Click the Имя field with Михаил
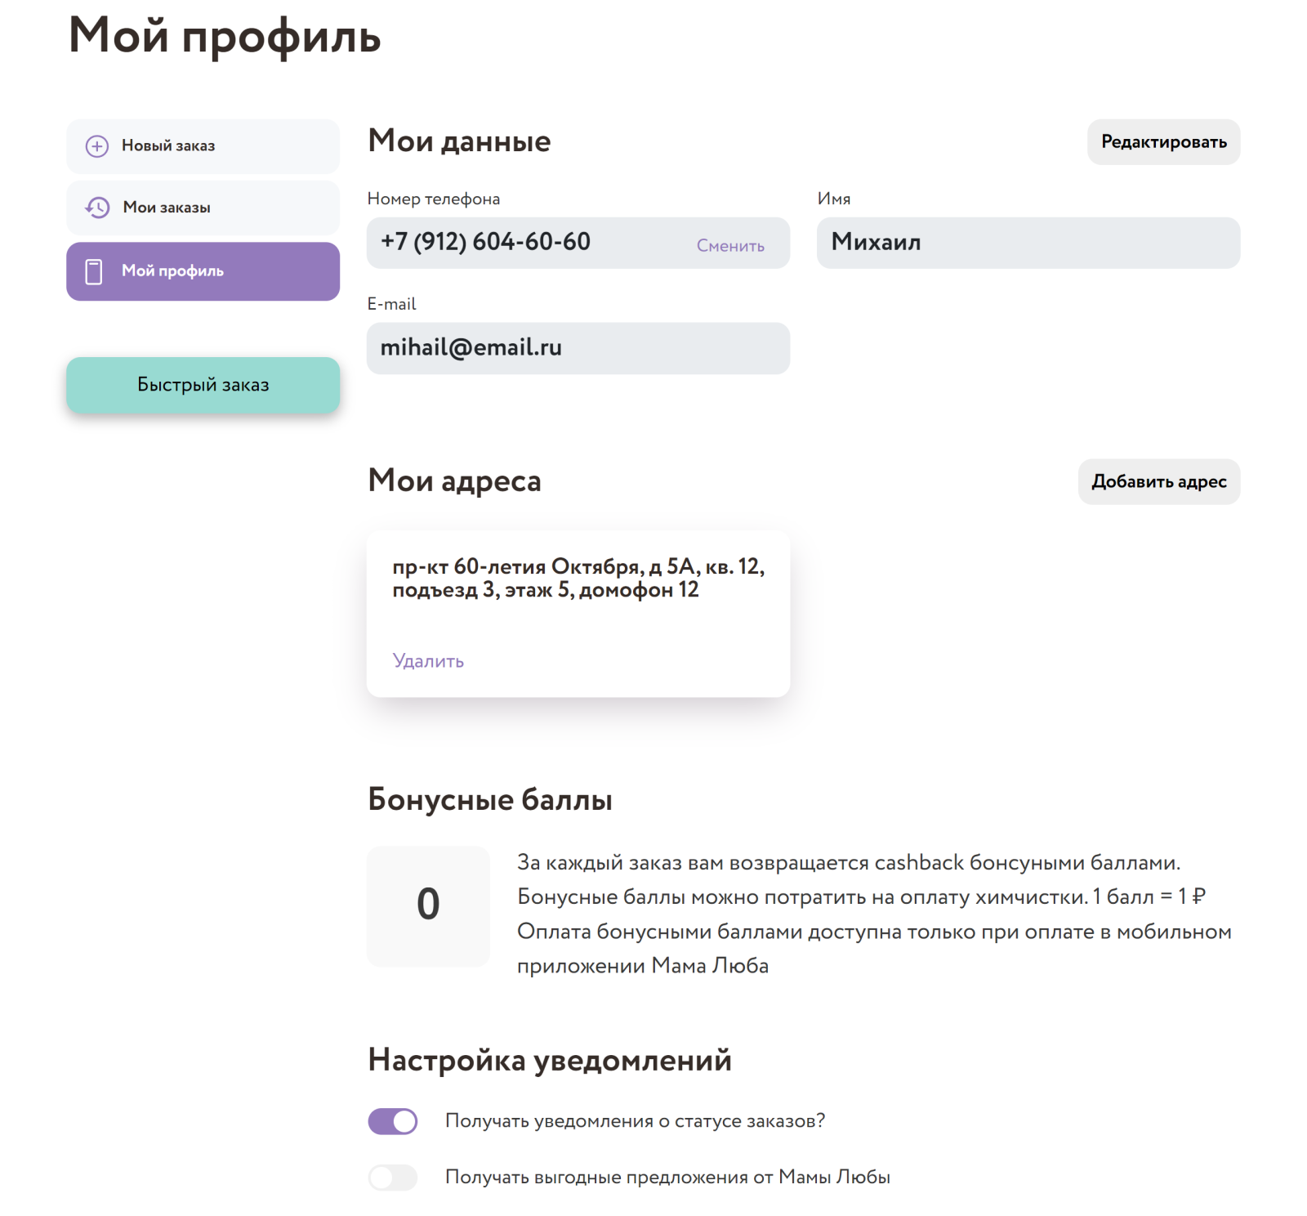Viewport: 1307px width, 1216px height. click(1028, 243)
